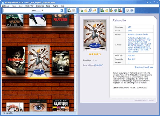This screenshot has width=160, height=116.
Task: Click the key password-protect icon
Action: (94, 10)
